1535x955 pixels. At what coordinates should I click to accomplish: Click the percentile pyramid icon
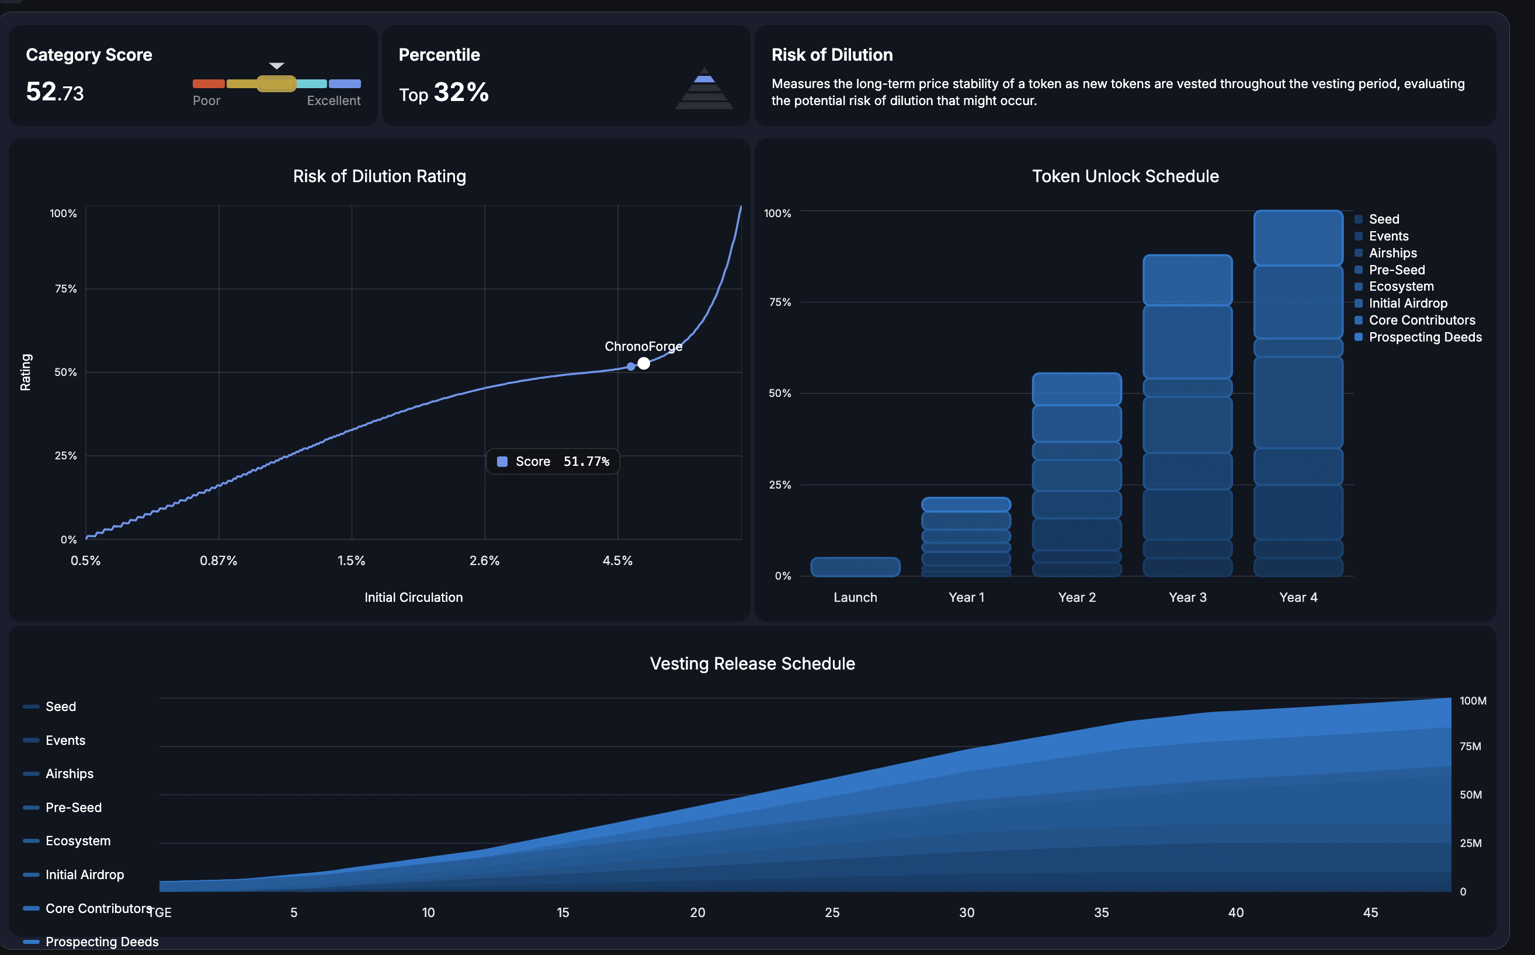pyautogui.click(x=704, y=88)
